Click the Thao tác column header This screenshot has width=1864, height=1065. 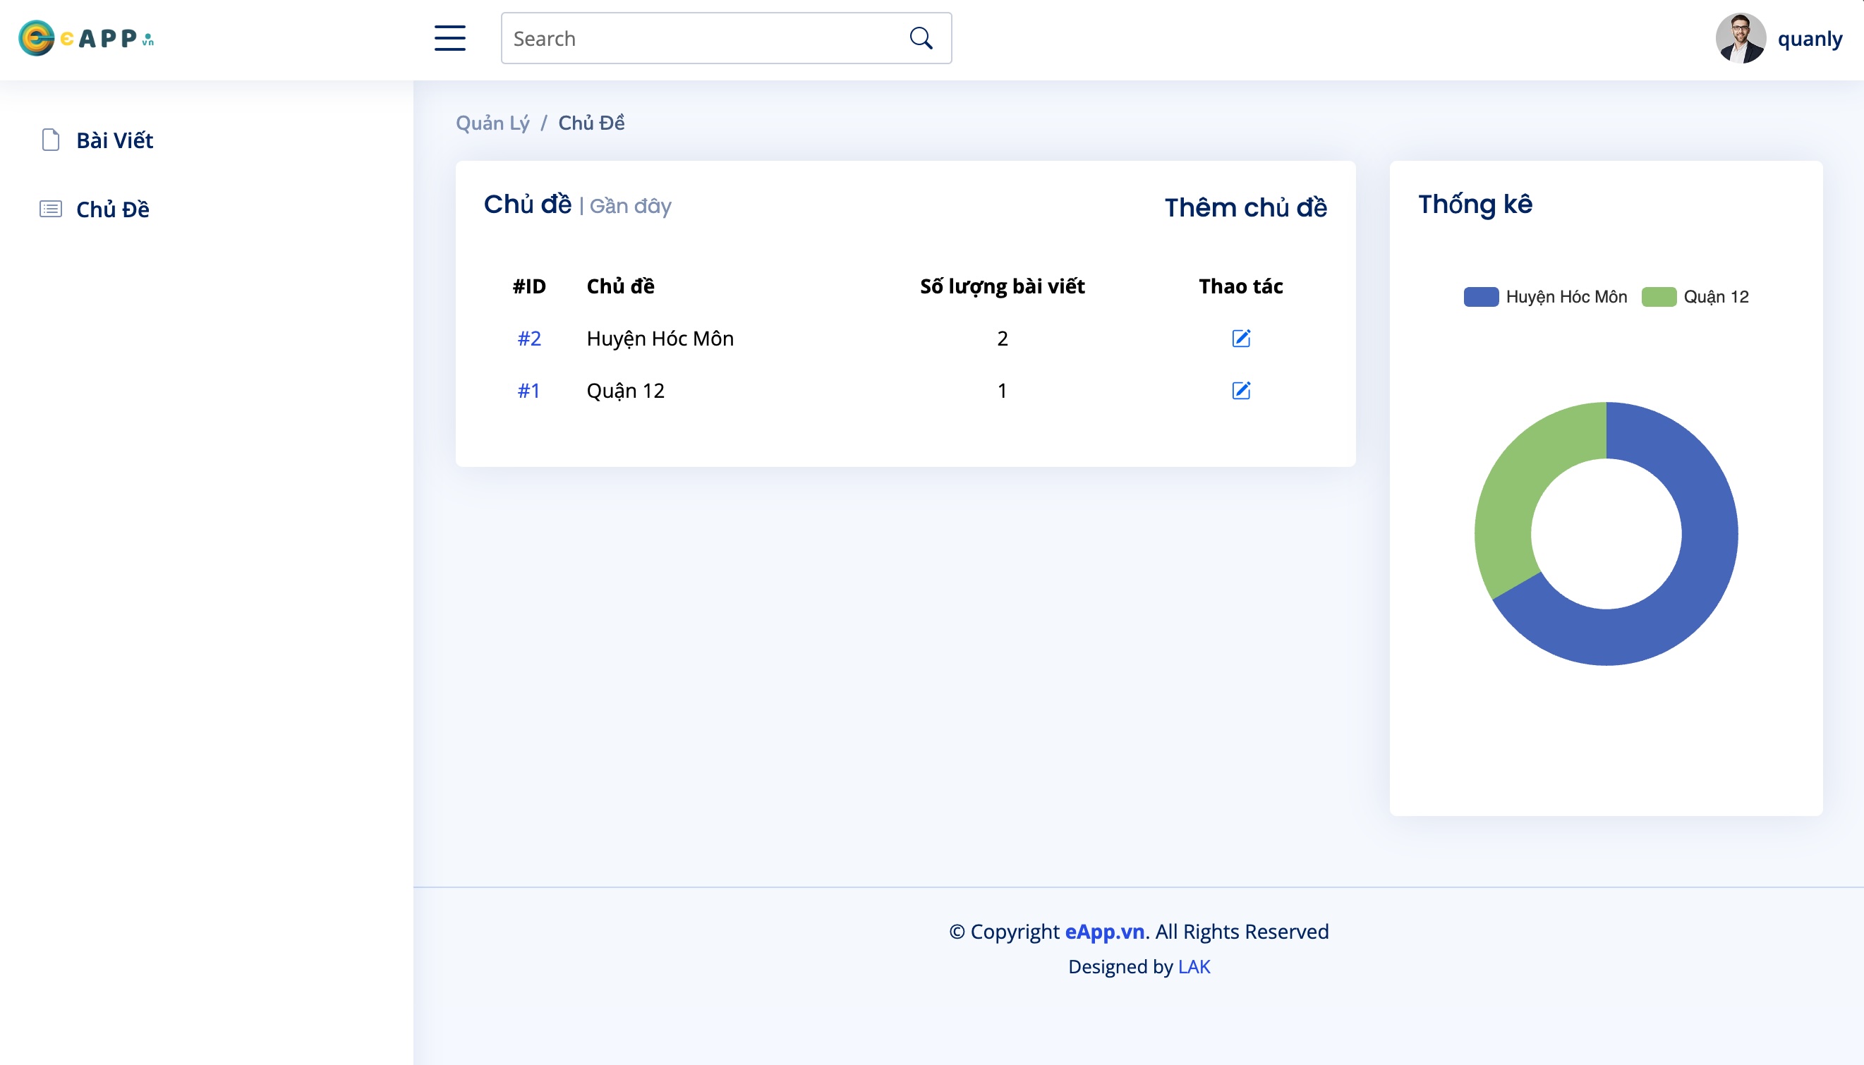[1241, 286]
